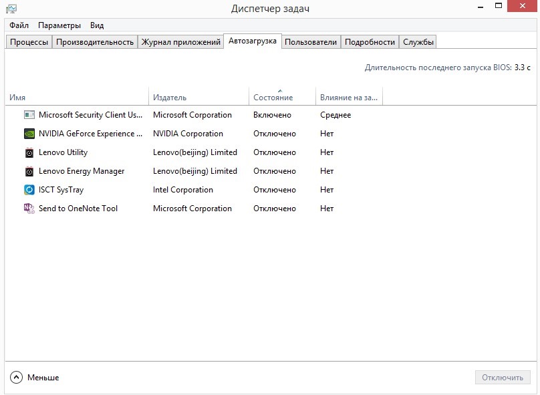Select the Microsoft Security Client Us... entry
This screenshot has height=395, width=540.
pos(91,115)
